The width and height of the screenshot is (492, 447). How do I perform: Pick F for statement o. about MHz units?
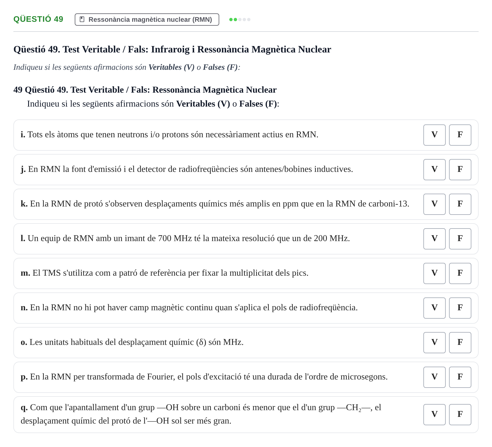click(460, 343)
